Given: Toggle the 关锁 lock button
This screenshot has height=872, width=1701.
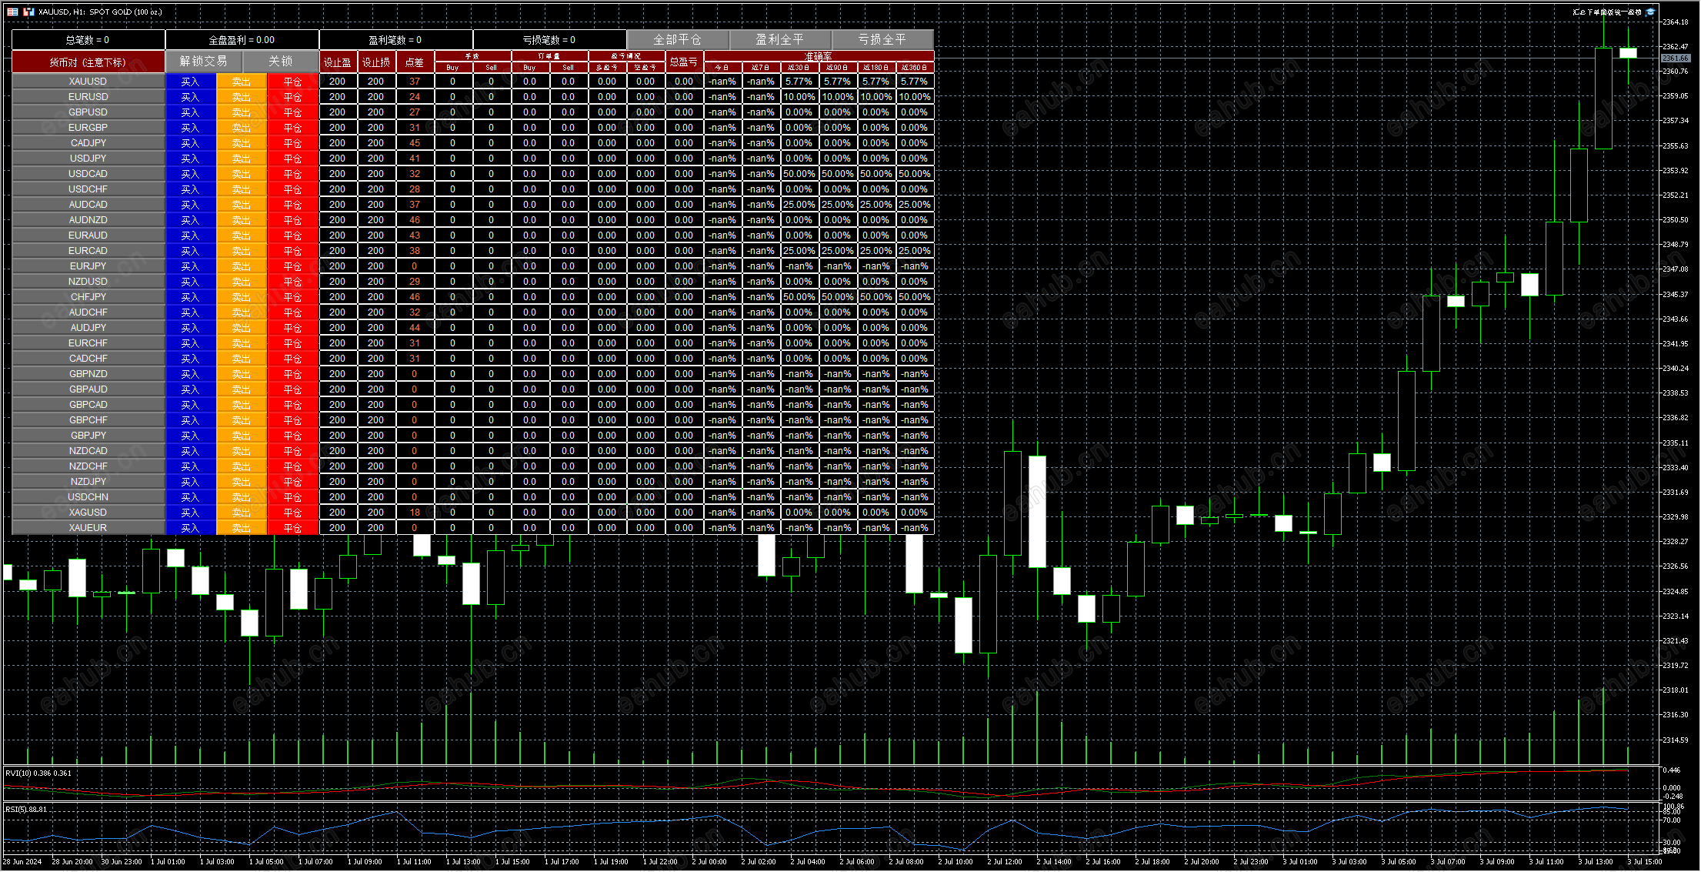Looking at the screenshot, I should point(281,62).
